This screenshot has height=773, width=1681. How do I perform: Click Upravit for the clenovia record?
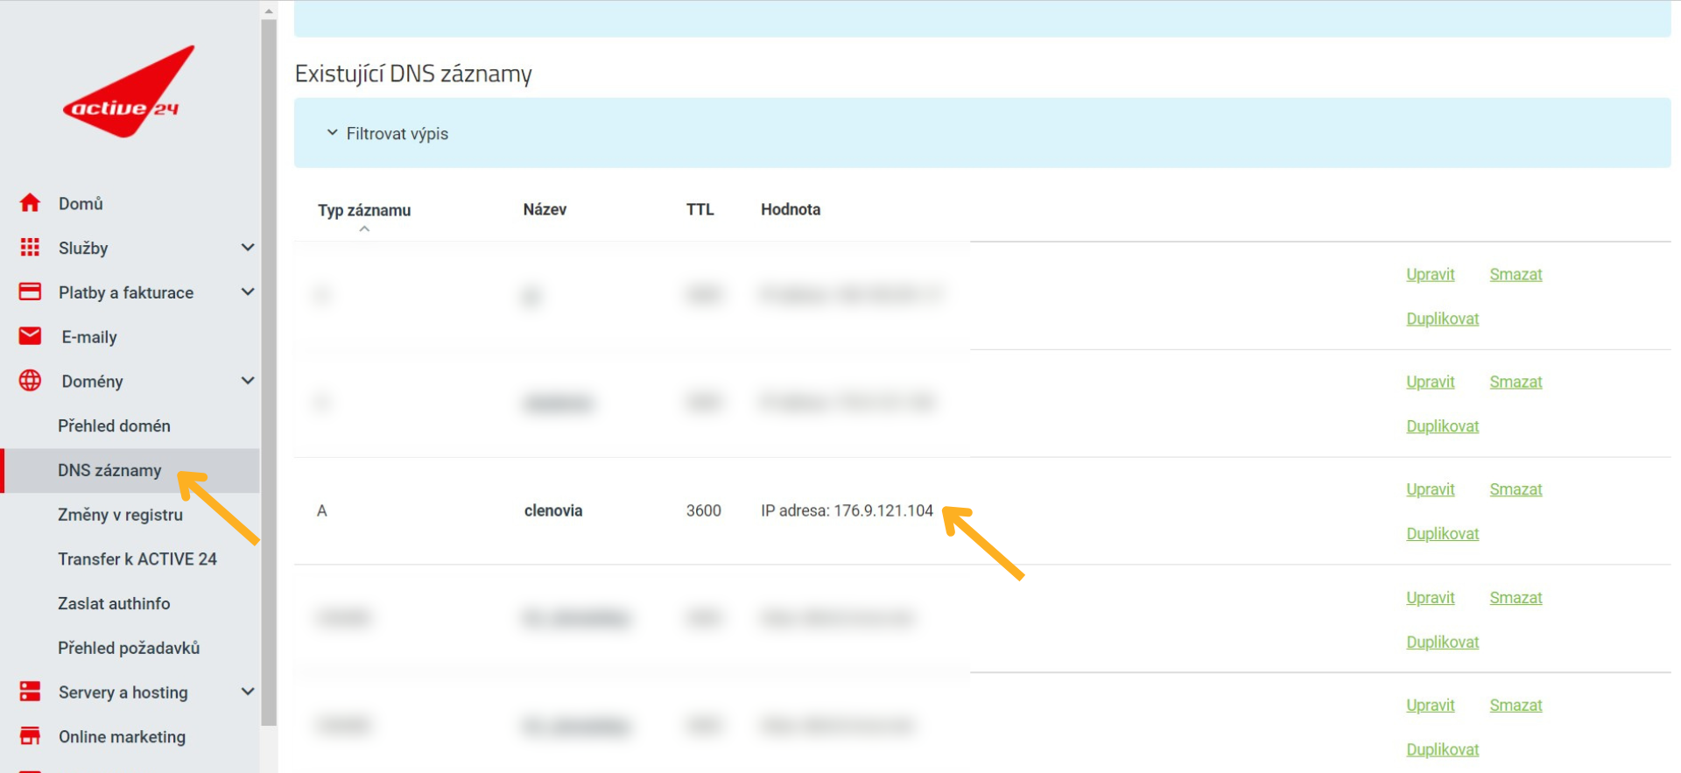[1430, 489]
